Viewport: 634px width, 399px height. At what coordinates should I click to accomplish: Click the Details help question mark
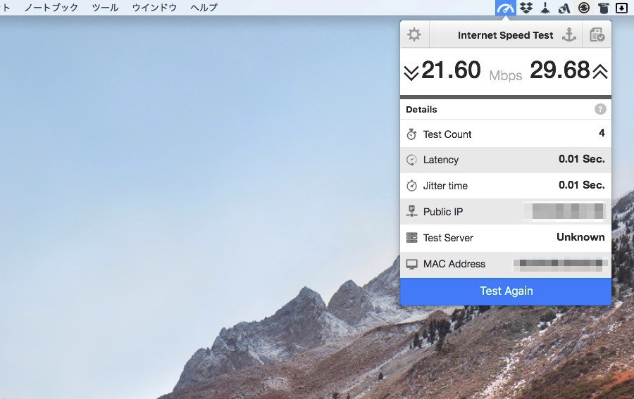pos(600,109)
